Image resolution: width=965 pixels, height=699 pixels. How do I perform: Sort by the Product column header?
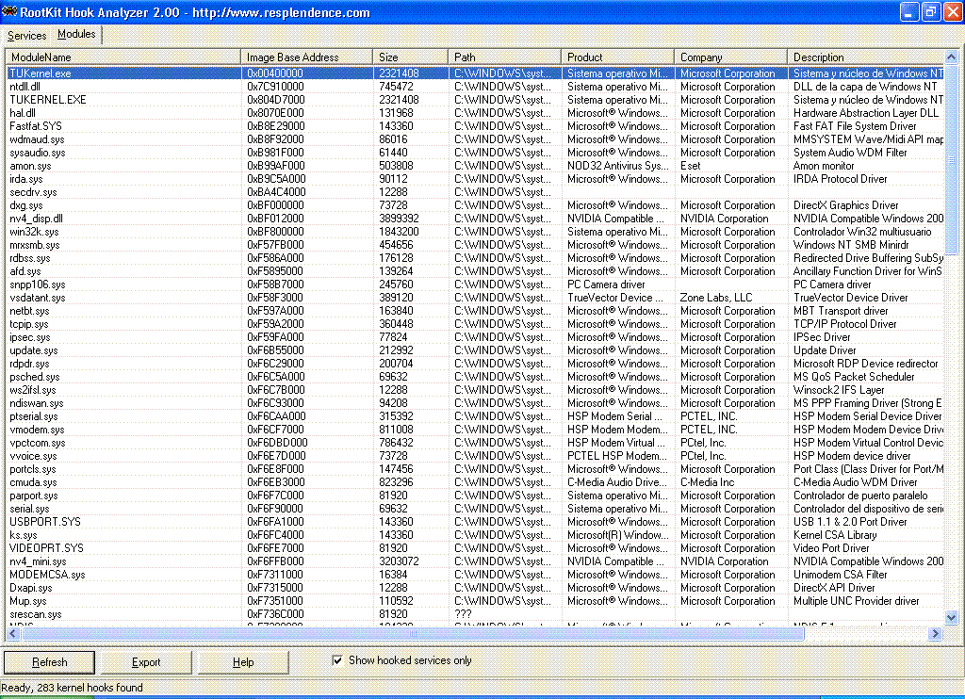tap(617, 57)
